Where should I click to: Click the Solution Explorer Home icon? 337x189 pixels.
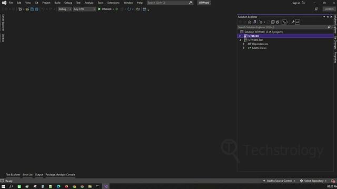point(250,22)
